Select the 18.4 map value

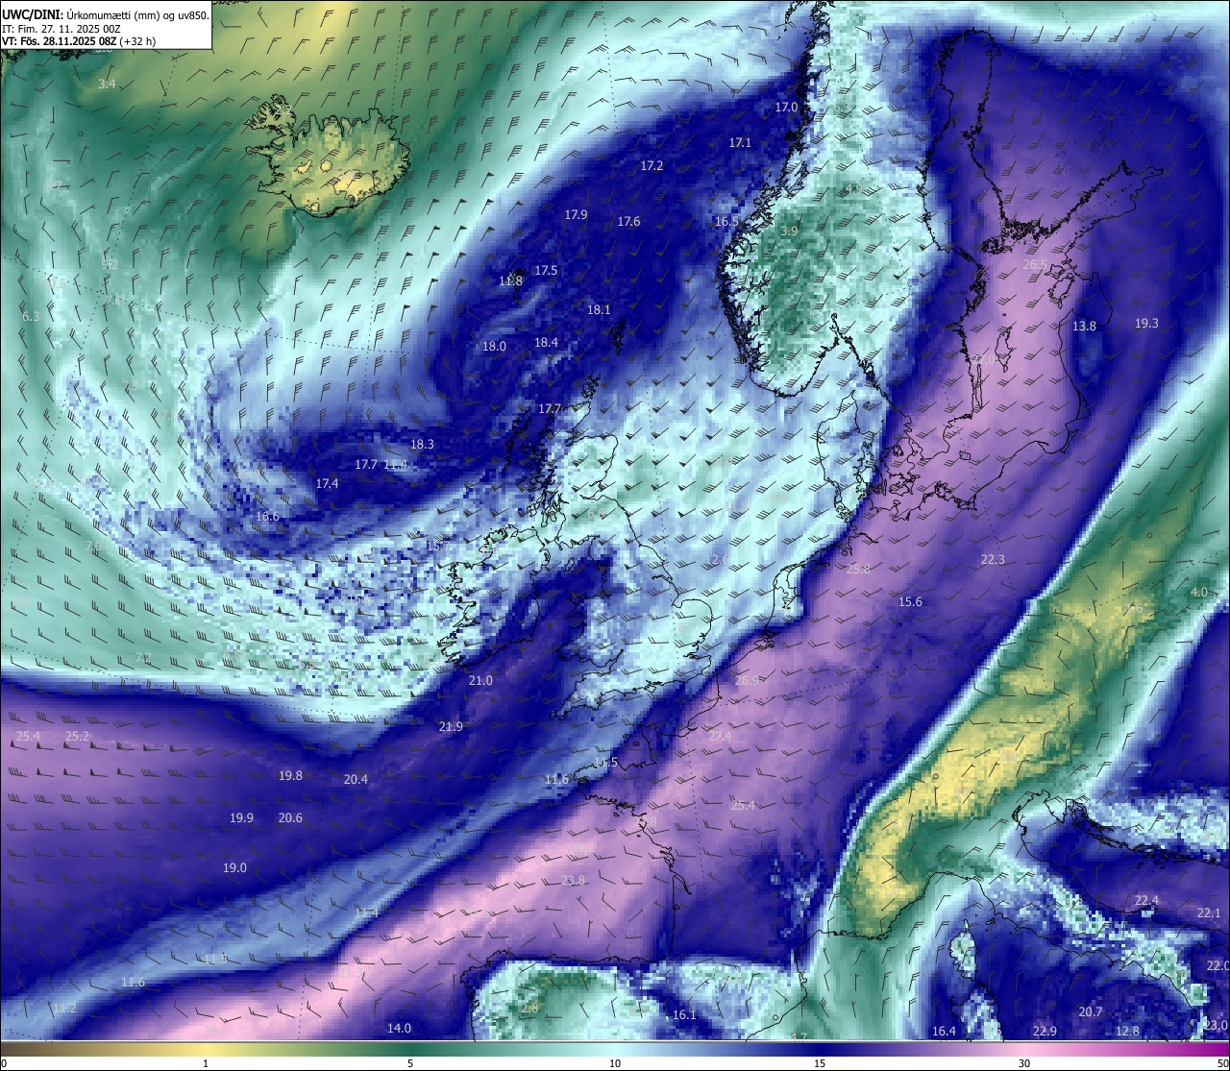546,343
